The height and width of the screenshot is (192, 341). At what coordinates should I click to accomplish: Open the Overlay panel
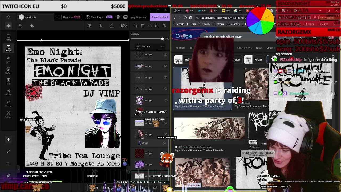click(8, 93)
